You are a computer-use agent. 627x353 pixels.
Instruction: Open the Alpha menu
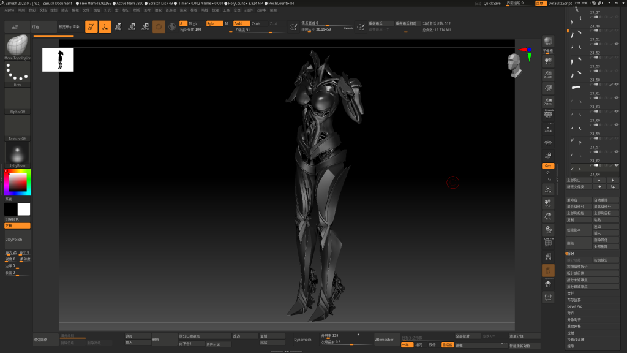tap(9, 10)
